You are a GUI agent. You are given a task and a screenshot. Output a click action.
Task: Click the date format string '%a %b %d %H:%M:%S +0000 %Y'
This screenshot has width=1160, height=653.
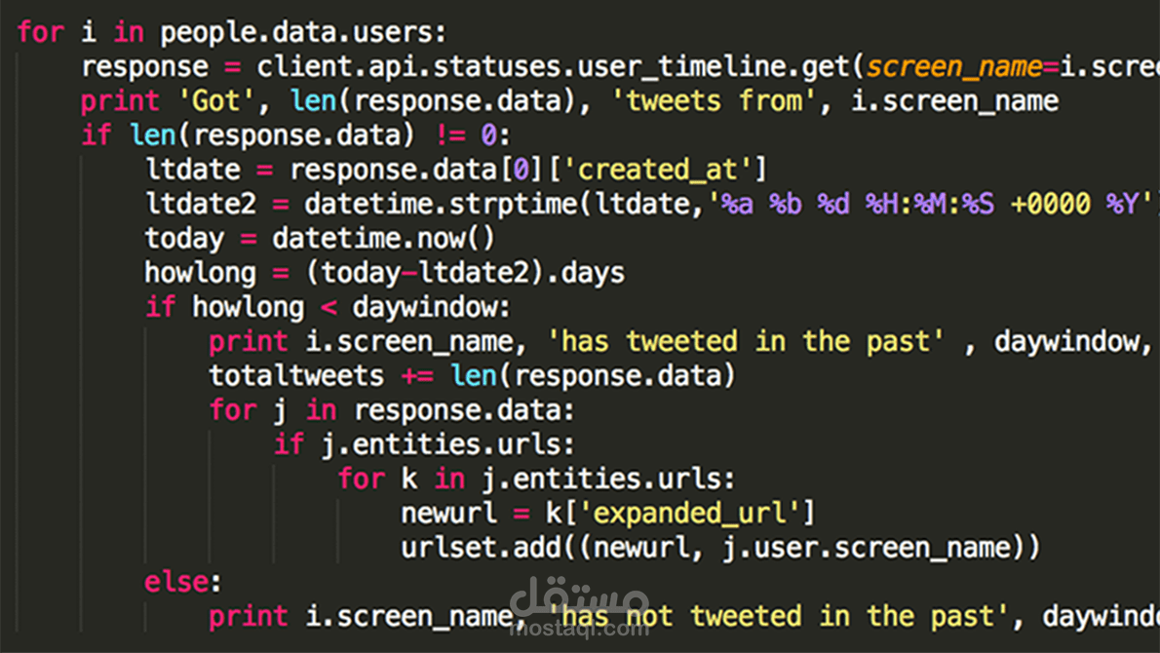tap(931, 204)
